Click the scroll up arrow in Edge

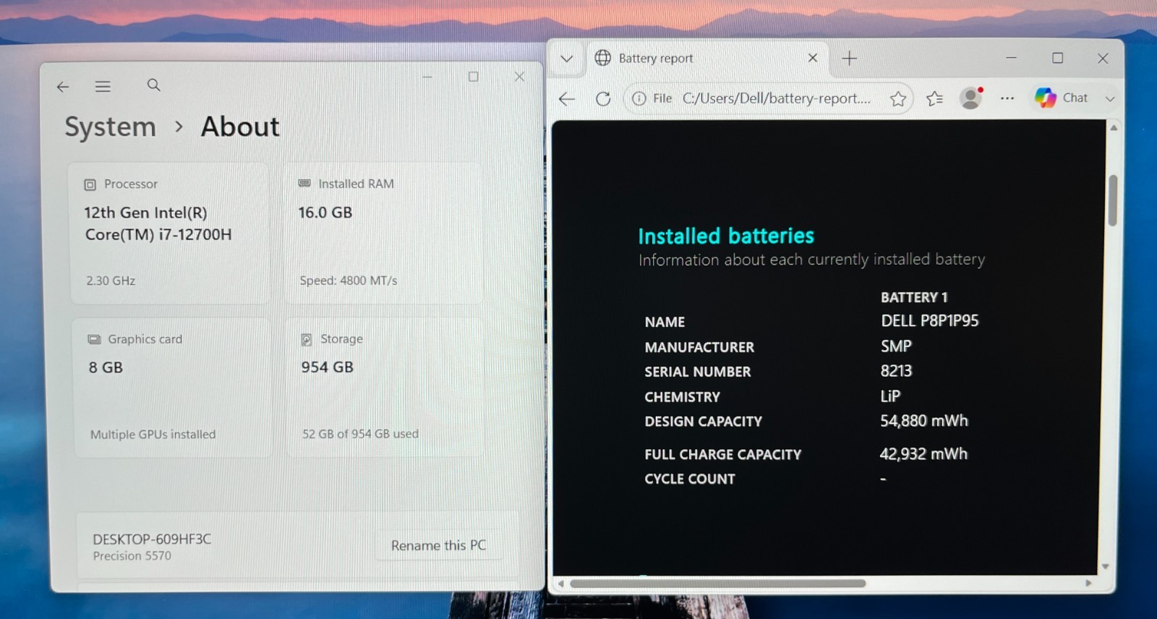pyautogui.click(x=1114, y=127)
